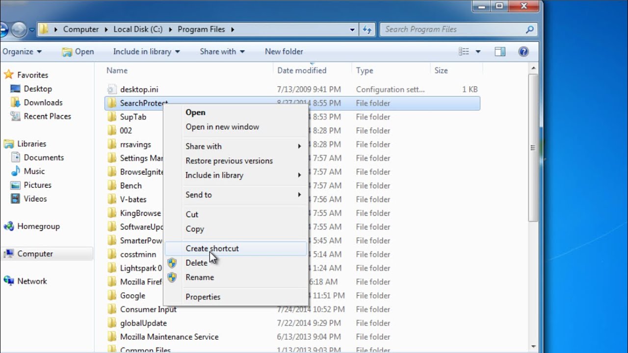Viewport: 628px width, 353px height.
Task: Select the Music library icon in sidebar
Action: (15, 171)
